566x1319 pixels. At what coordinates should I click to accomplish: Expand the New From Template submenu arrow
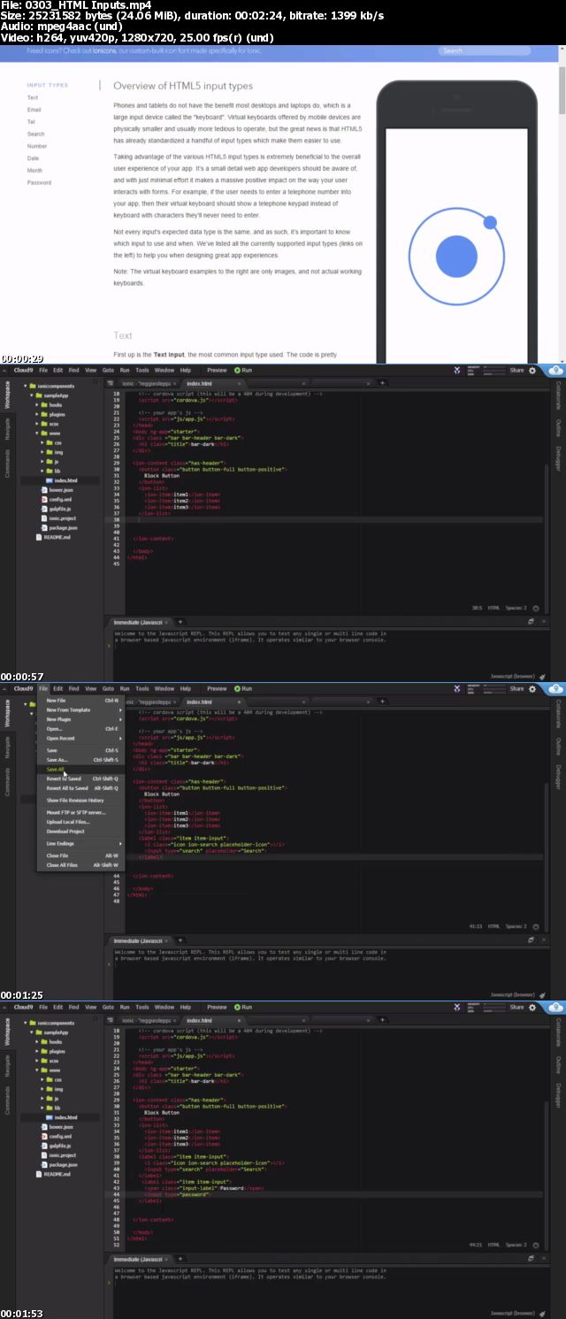(120, 709)
